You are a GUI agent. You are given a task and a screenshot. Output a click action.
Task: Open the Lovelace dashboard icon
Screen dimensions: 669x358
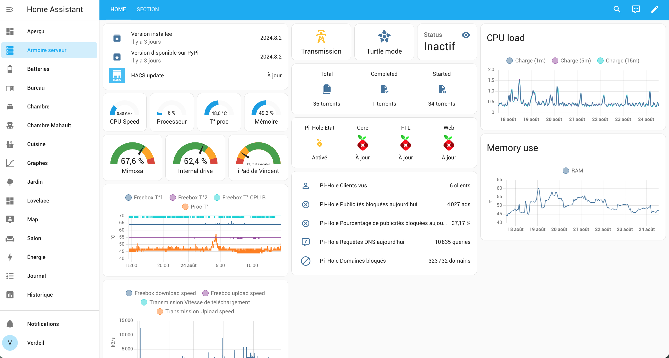pyautogui.click(x=10, y=201)
